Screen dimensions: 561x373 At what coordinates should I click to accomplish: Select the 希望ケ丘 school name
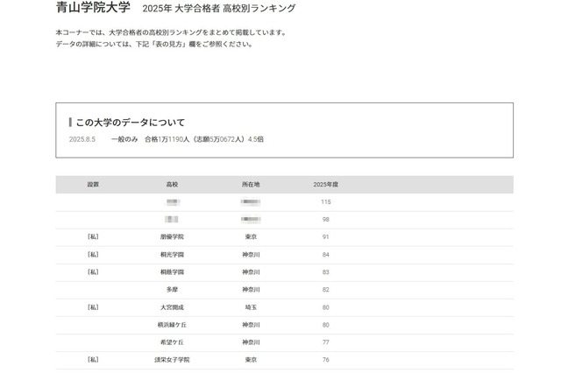point(172,342)
